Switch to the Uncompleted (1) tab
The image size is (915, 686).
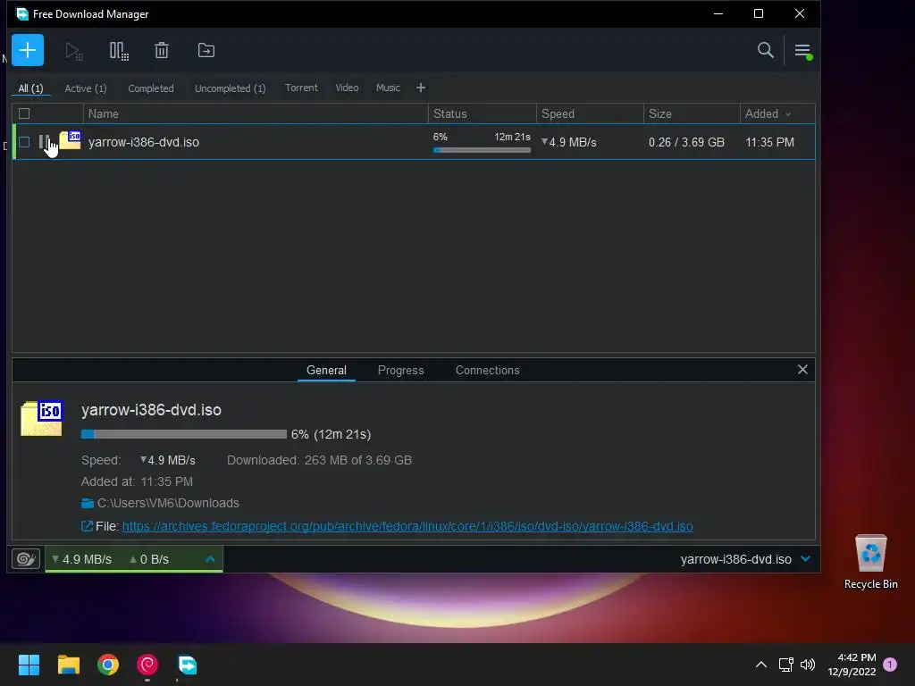click(x=230, y=88)
